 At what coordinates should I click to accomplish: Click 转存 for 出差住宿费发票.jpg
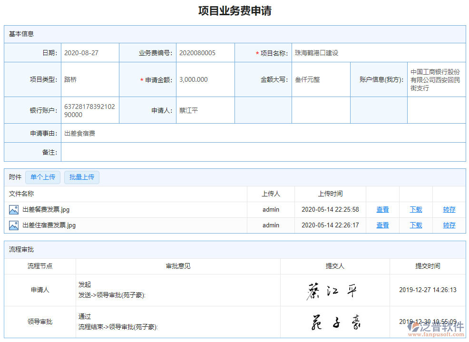coord(449,225)
